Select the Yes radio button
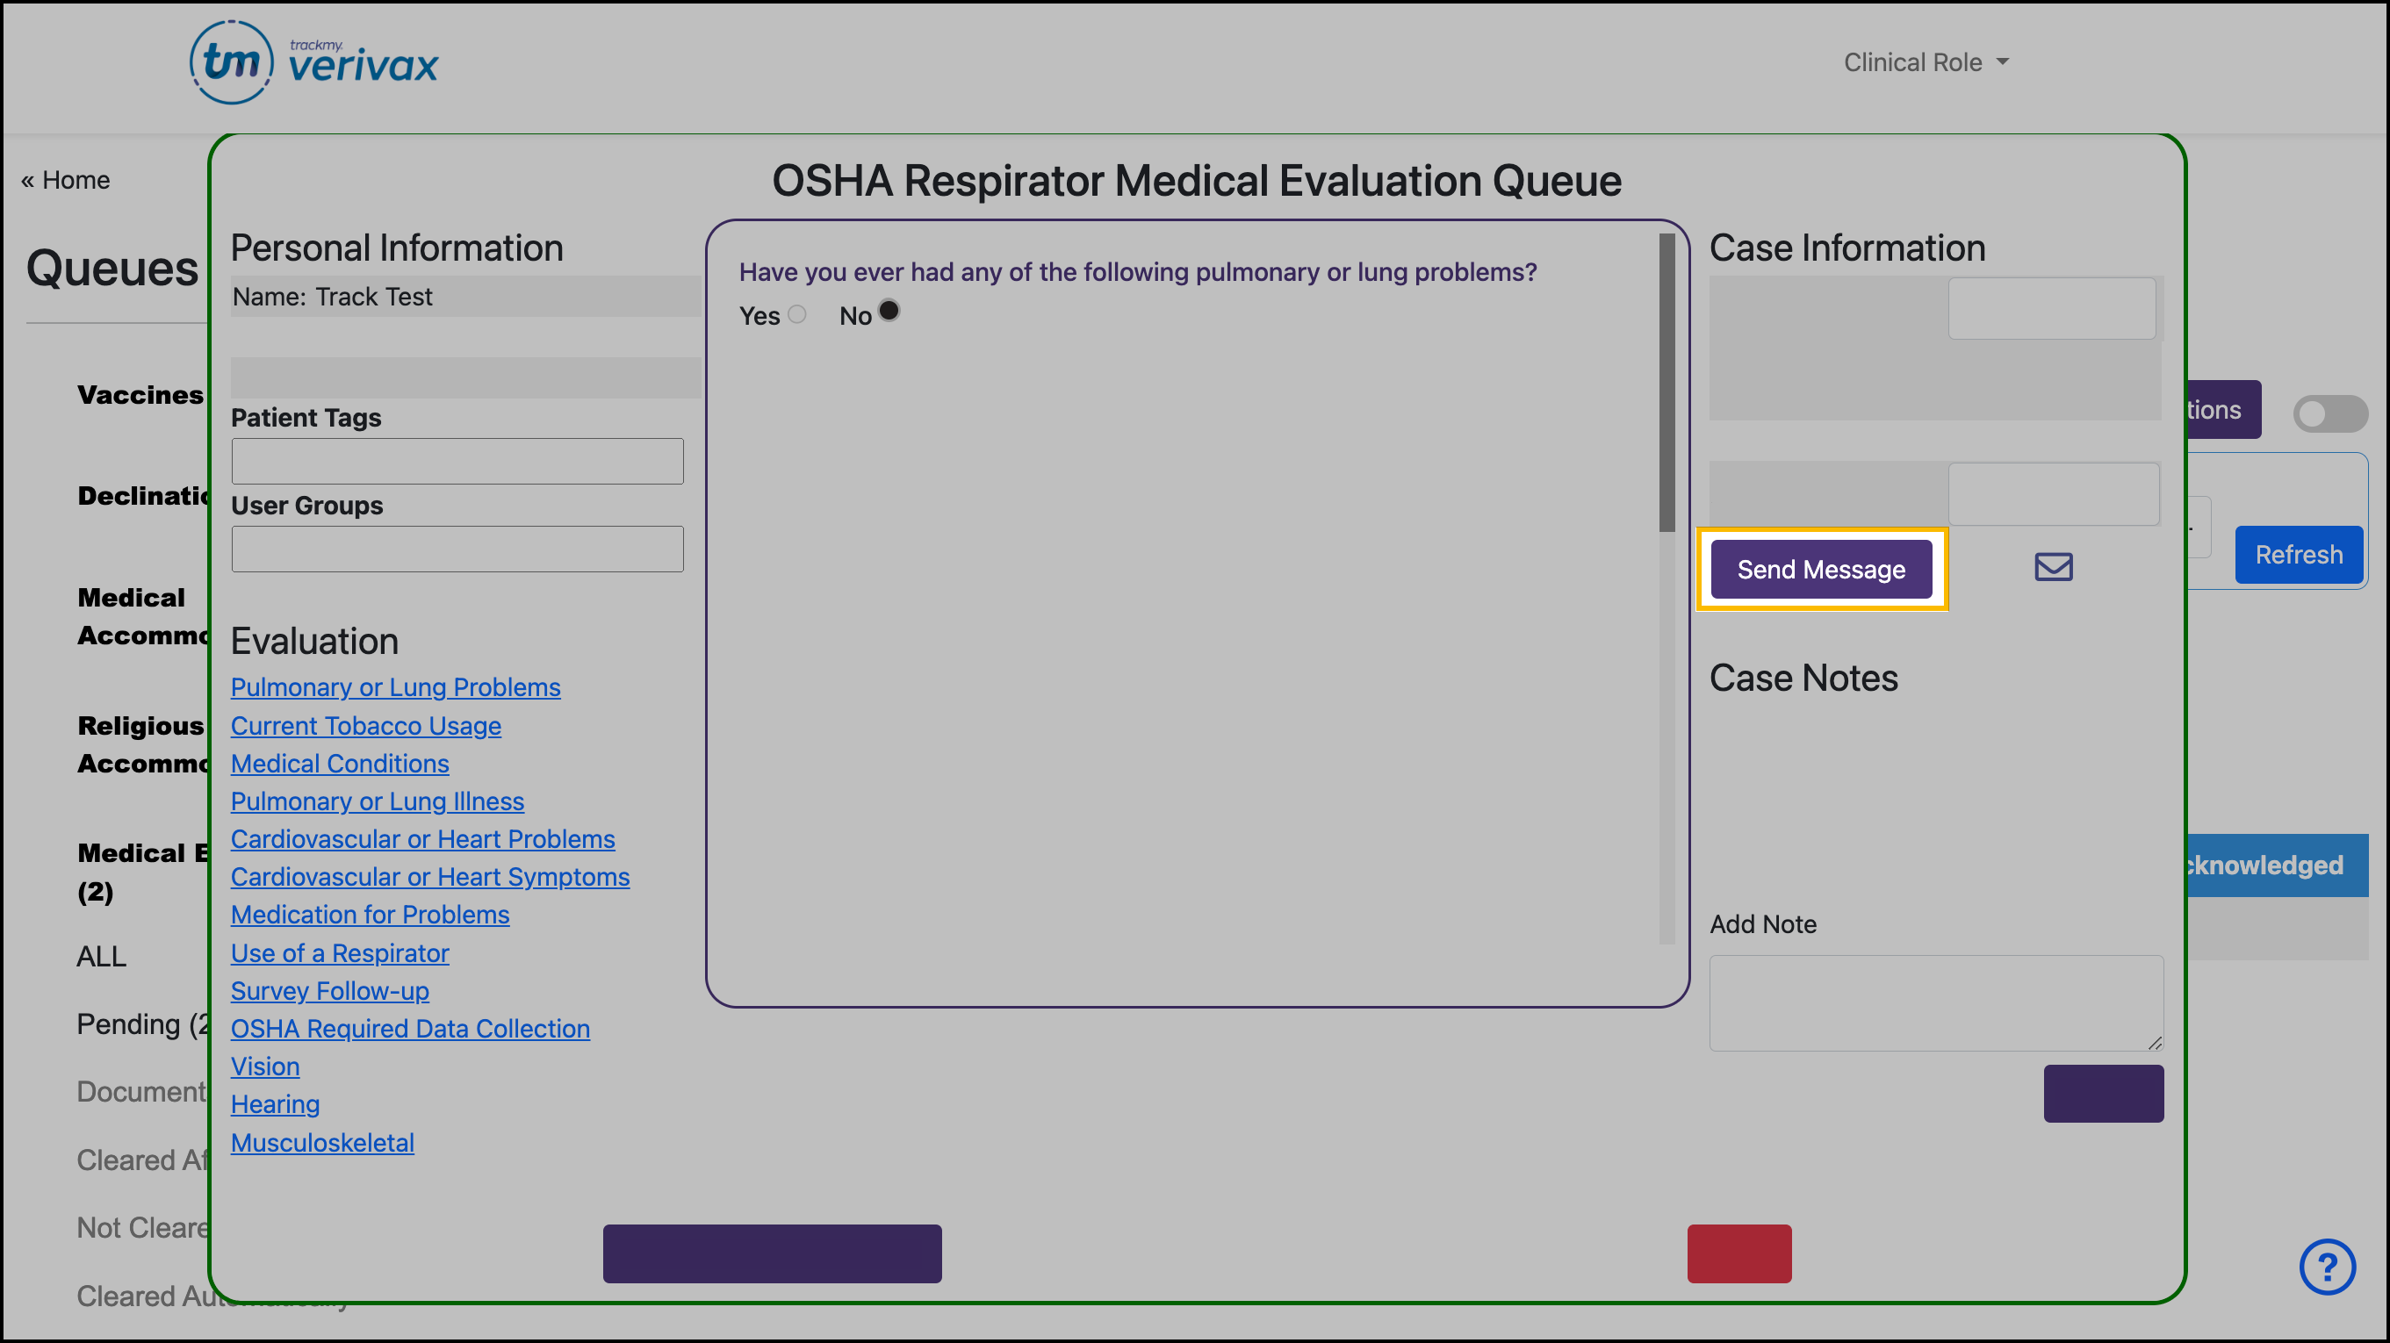Viewport: 2390px width, 1343px height. (x=797, y=314)
